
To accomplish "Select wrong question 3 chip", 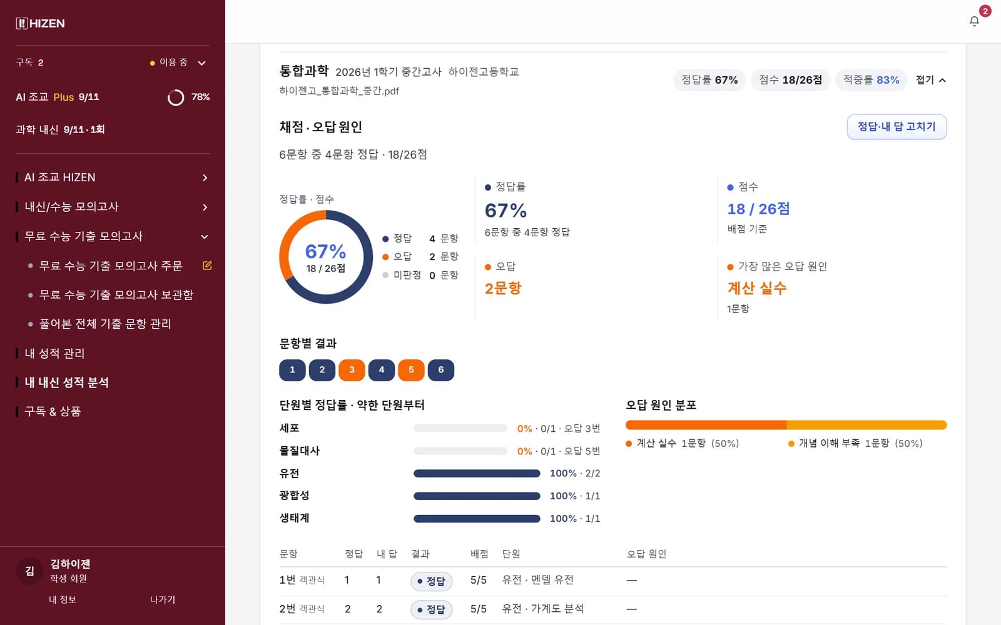I will (x=352, y=370).
